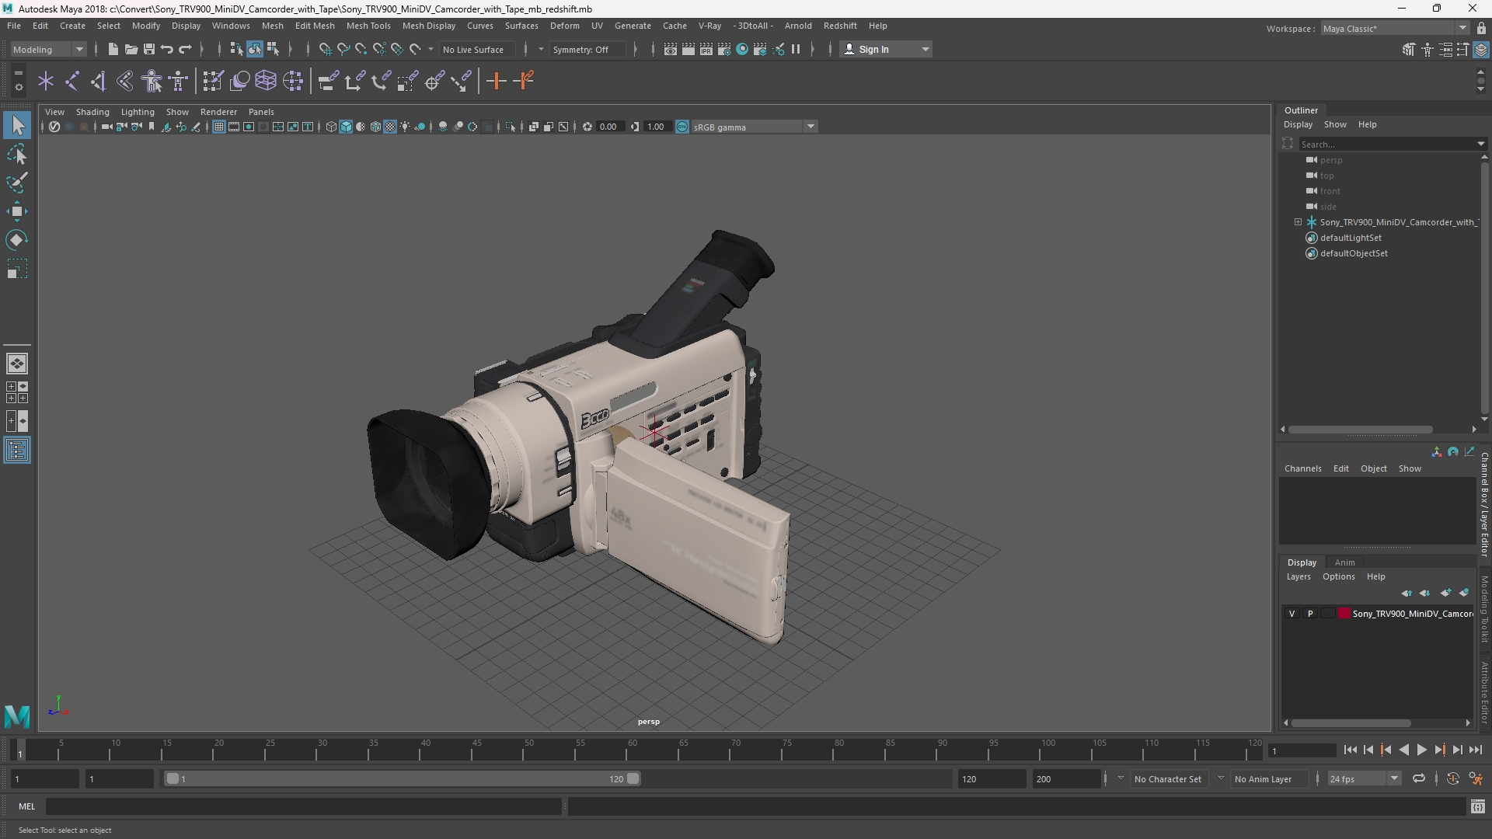Screen dimensions: 1492x839
Task: Click the red color swatch of layer
Action: [1344, 614]
